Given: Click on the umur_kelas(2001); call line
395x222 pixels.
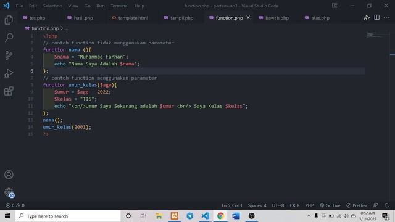Looking at the screenshot, I should click(x=67, y=127).
